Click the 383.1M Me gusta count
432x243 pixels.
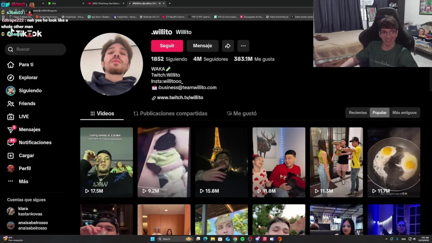tap(254, 59)
